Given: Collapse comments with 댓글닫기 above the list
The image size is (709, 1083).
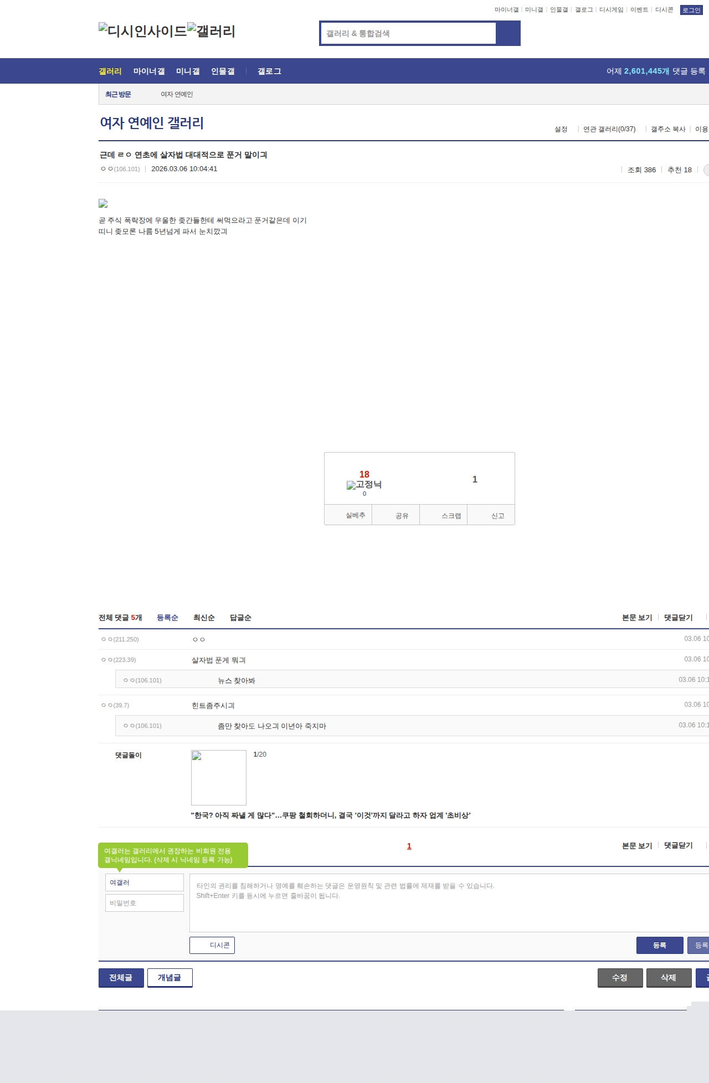Looking at the screenshot, I should [678, 618].
